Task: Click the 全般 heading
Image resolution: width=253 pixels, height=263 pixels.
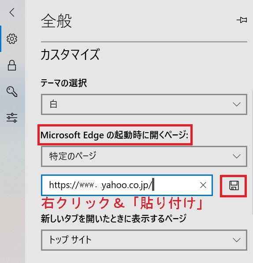Action: pyautogui.click(x=56, y=21)
